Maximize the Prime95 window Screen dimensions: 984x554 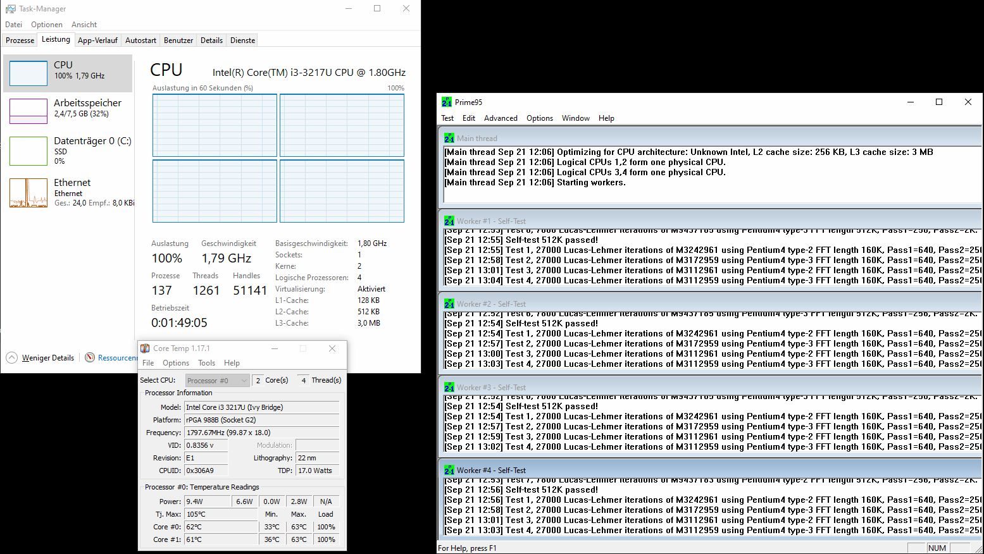pos(939,102)
